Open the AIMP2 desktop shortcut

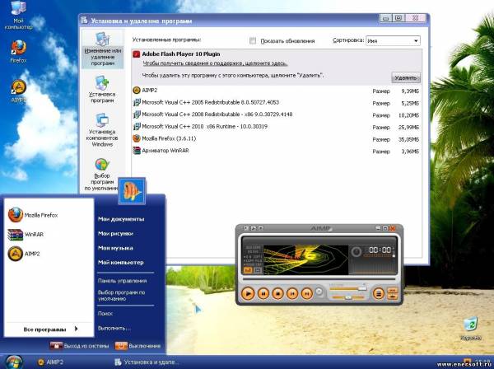pos(18,91)
